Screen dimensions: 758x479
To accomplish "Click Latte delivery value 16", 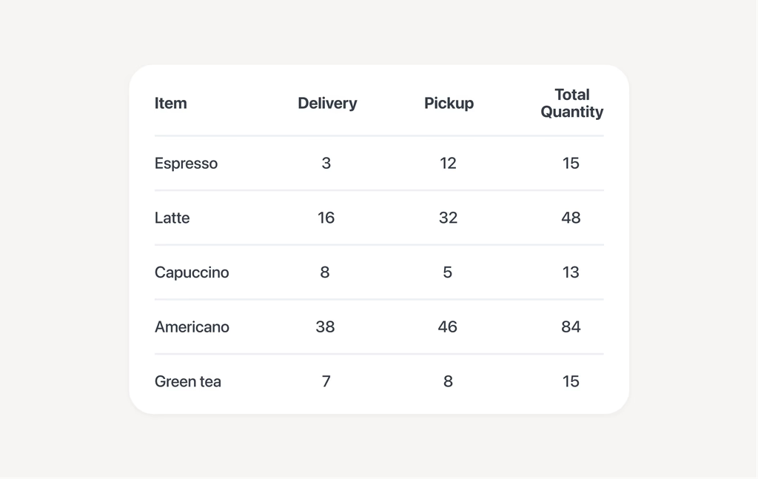I will coord(326,218).
